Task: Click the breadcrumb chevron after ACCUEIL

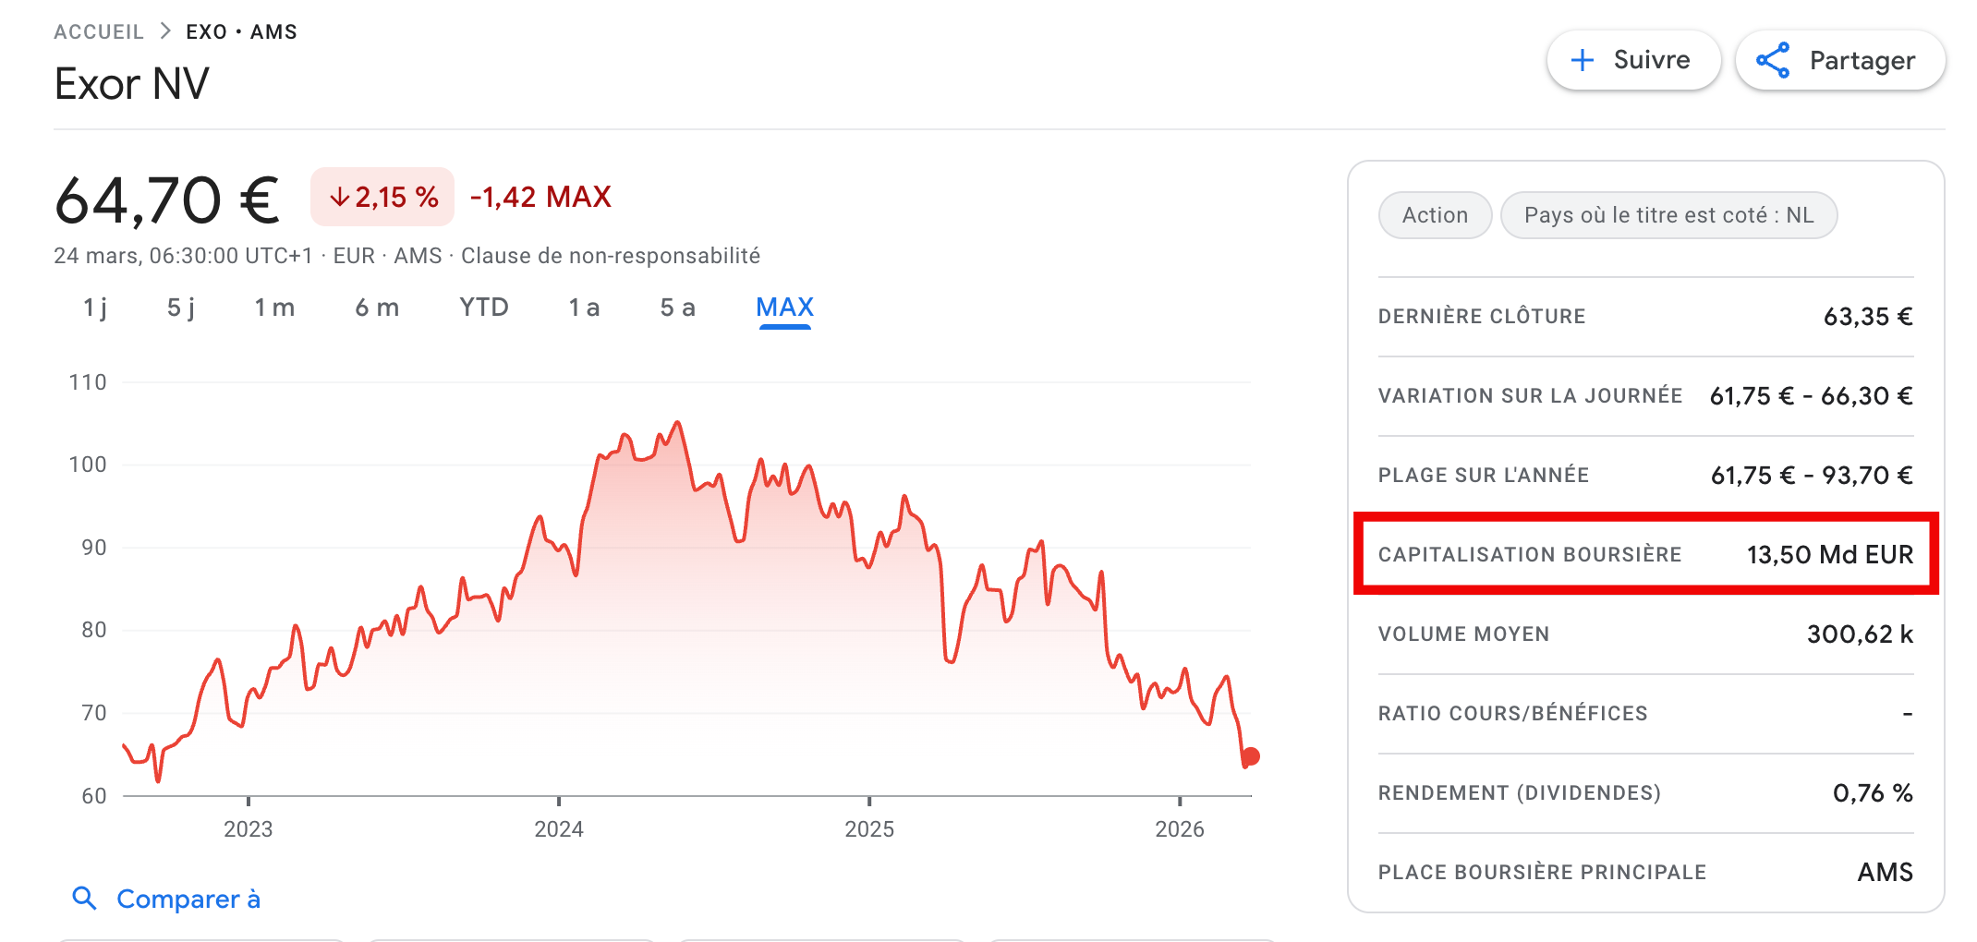Action: [x=165, y=30]
